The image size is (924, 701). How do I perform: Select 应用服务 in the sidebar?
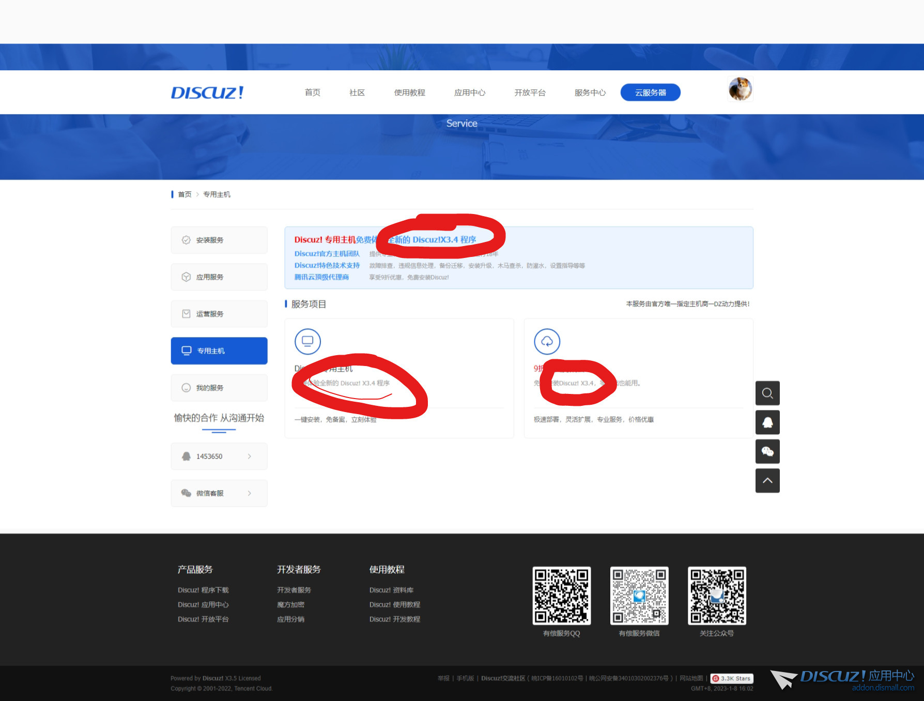(219, 277)
